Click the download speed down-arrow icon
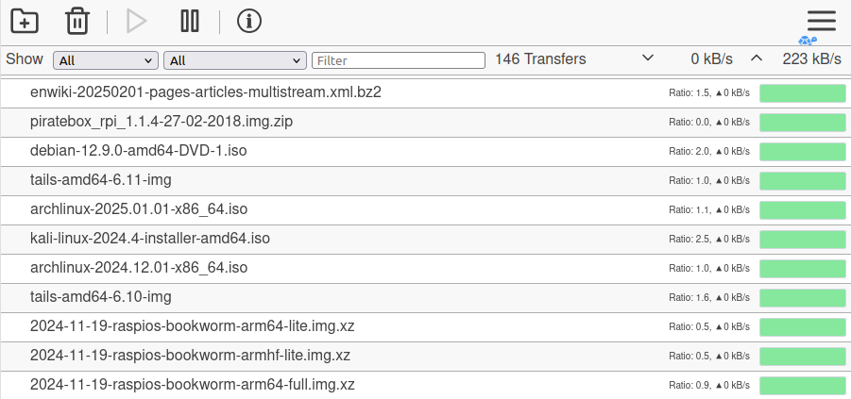 (x=648, y=58)
